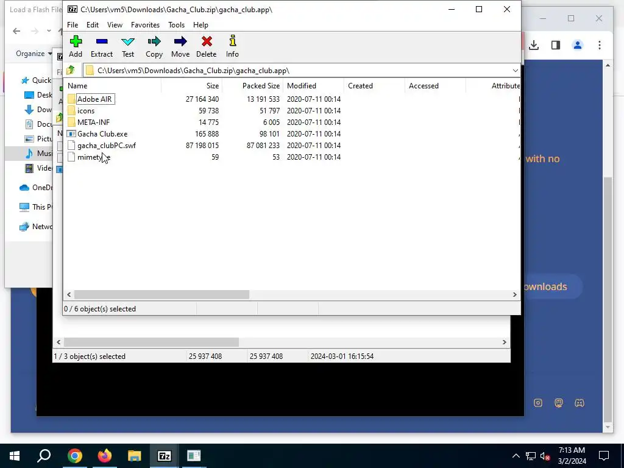Select This PC in file dialog sidebar

[x=36, y=207]
